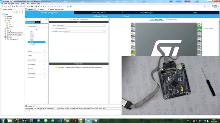Screen dimensions: 220x123
Task: Open the File menu
Action: tap(2, 4)
